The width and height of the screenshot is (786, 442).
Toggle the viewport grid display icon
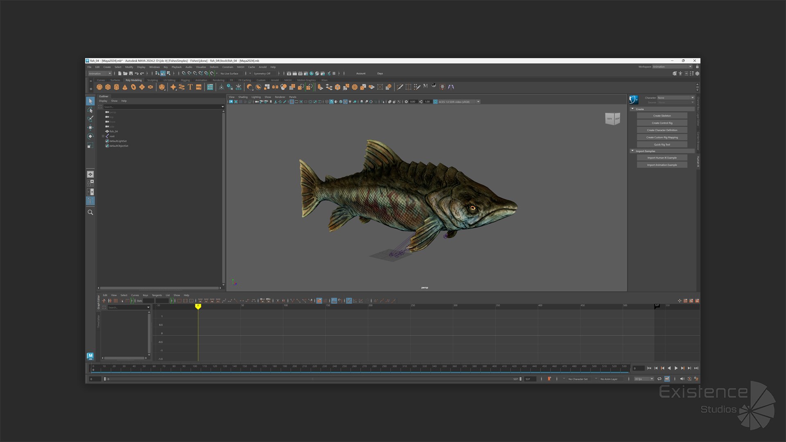tap(291, 102)
